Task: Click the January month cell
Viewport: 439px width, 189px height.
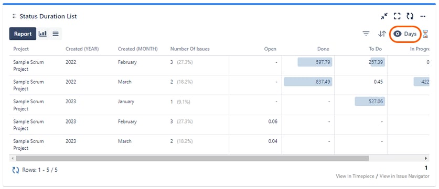Action: [x=126, y=102]
